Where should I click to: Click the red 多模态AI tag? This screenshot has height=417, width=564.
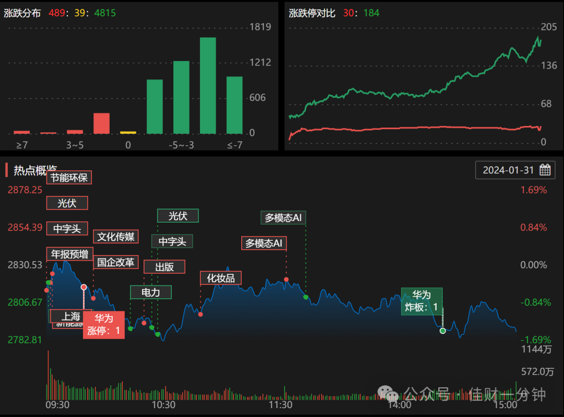coord(264,243)
